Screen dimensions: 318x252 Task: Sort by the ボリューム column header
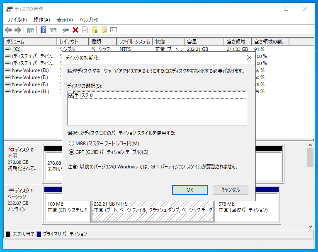tap(30, 41)
